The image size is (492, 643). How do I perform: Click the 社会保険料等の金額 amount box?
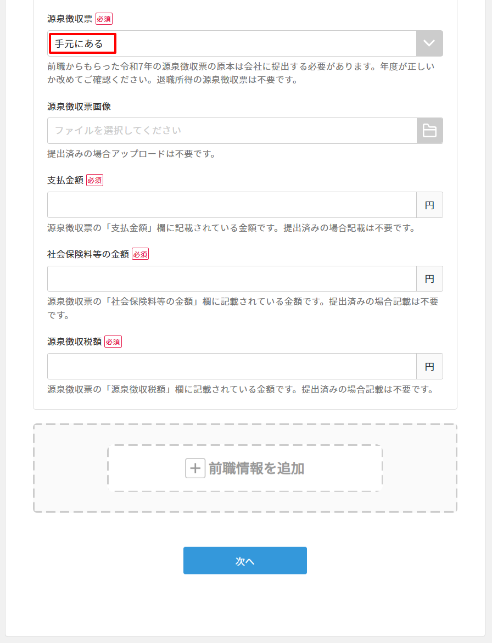click(231, 278)
